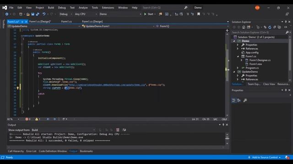Click the Output panel vertical scrollbar thumb

(227, 138)
